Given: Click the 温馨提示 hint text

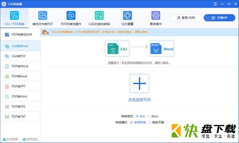Looking at the screenshot, I should [x=139, y=63].
